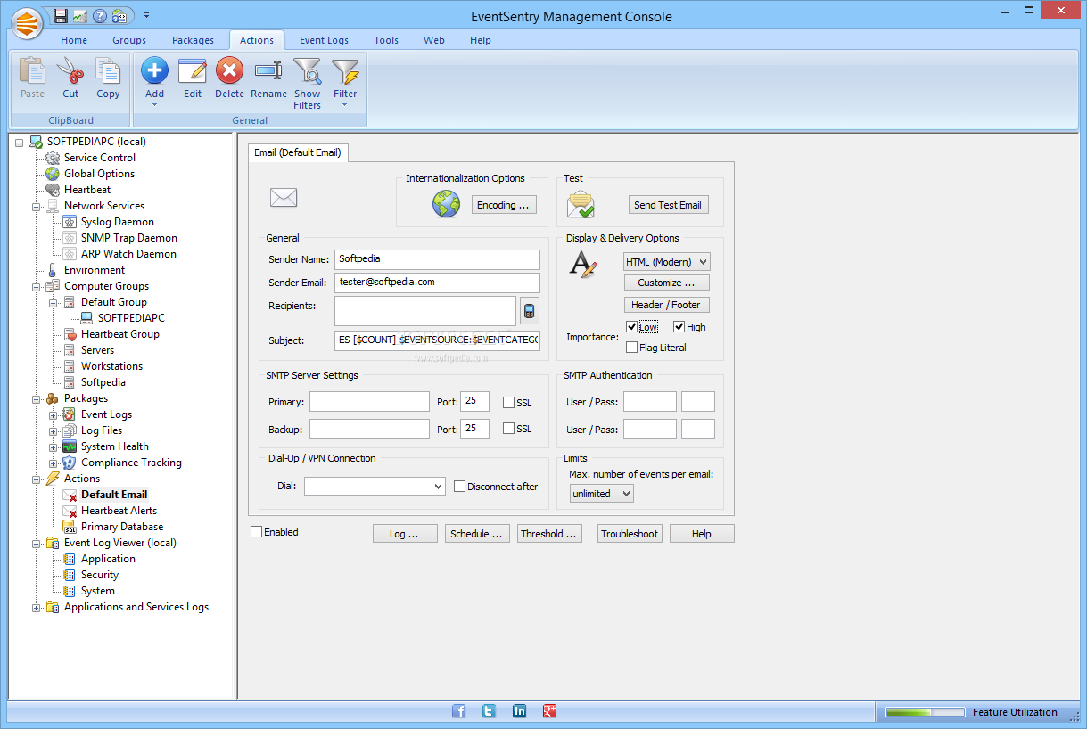Viewport: 1087px width, 729px height.
Task: Click into the Recipients field
Action: click(425, 311)
